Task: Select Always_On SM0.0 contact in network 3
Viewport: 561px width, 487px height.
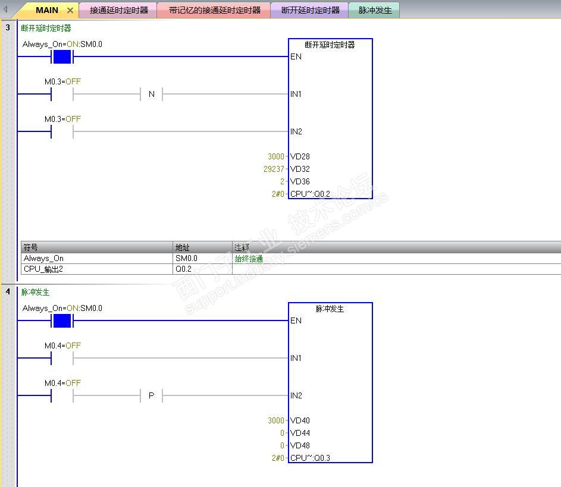Action: (62, 57)
